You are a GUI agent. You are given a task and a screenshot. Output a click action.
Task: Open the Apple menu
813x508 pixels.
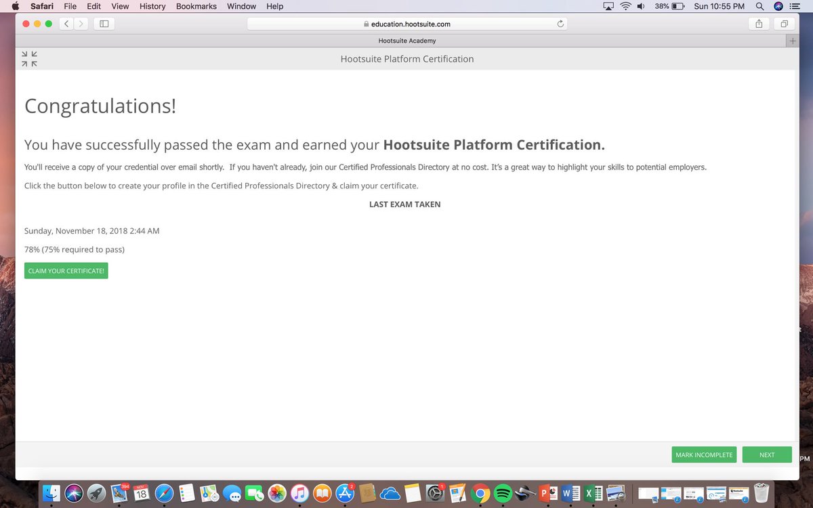[15, 6]
